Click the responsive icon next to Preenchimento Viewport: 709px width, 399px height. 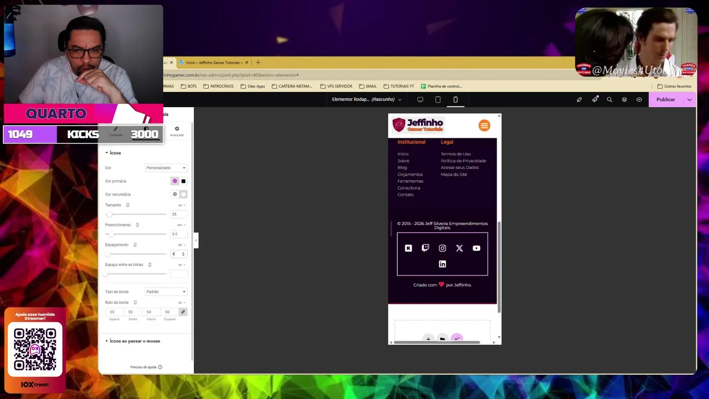pyautogui.click(x=137, y=225)
